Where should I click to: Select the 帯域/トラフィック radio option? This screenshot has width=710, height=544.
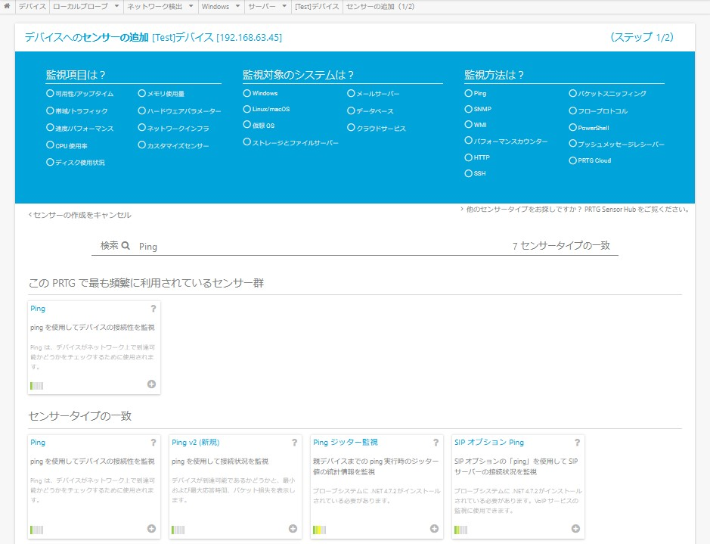[50, 110]
